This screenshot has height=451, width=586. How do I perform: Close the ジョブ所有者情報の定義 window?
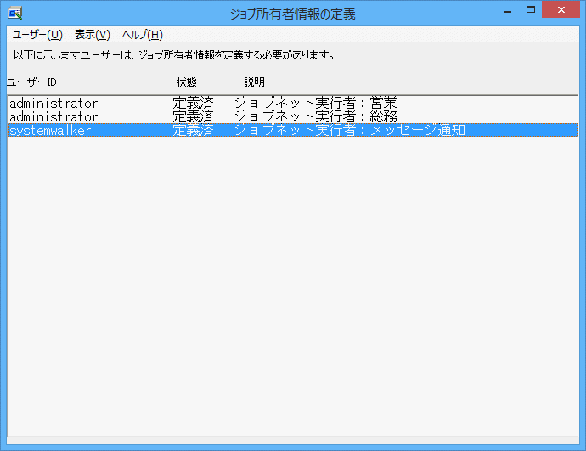564,10
